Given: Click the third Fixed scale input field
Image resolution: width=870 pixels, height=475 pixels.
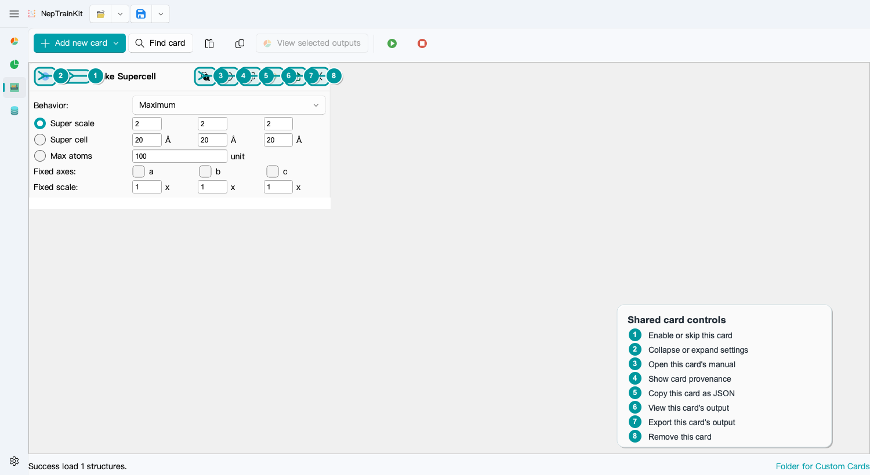Looking at the screenshot, I should [278, 187].
